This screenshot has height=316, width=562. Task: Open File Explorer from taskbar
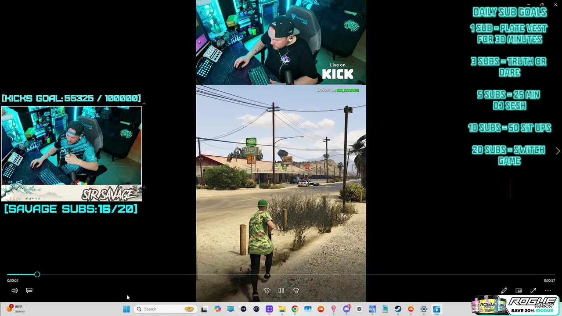click(282, 309)
